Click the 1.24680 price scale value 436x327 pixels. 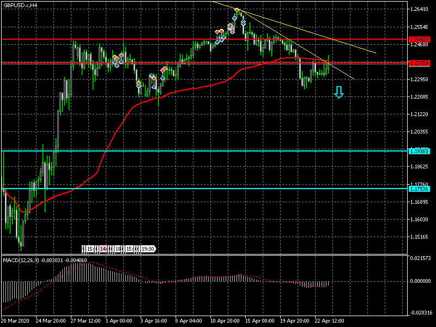419,45
